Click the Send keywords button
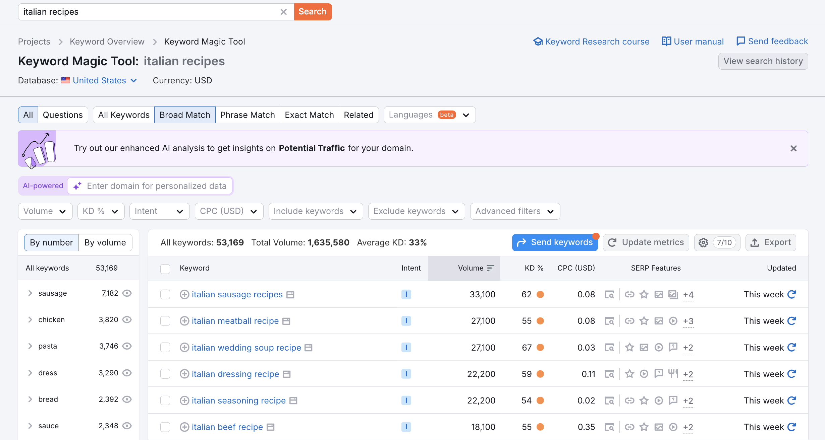 pyautogui.click(x=555, y=242)
